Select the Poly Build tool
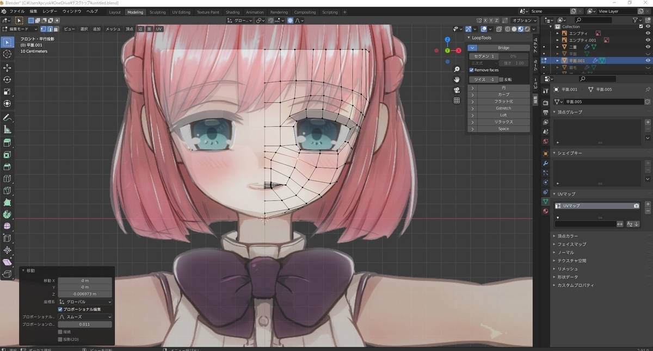The height and width of the screenshot is (351, 653). [x=7, y=202]
